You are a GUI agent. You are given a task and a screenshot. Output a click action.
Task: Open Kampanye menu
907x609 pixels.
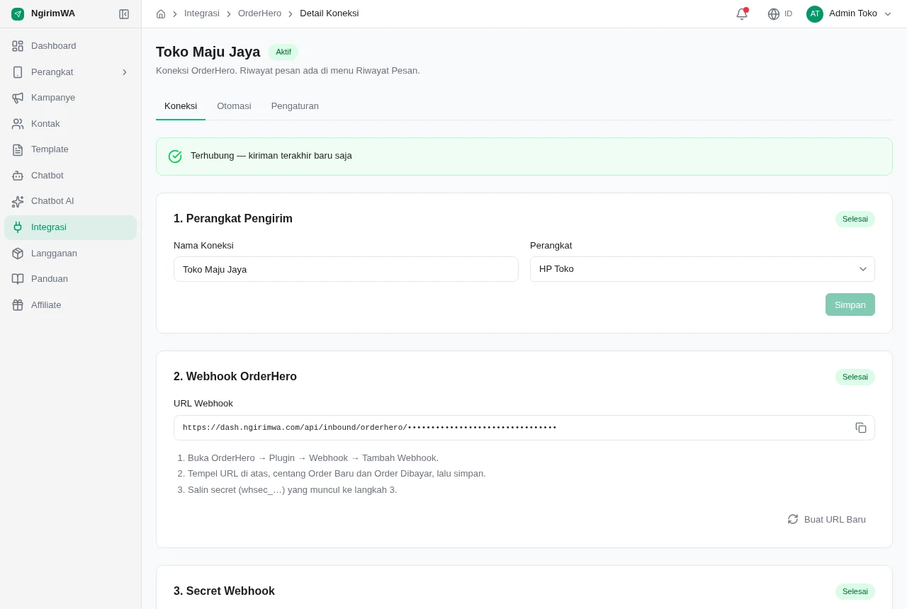click(x=70, y=98)
